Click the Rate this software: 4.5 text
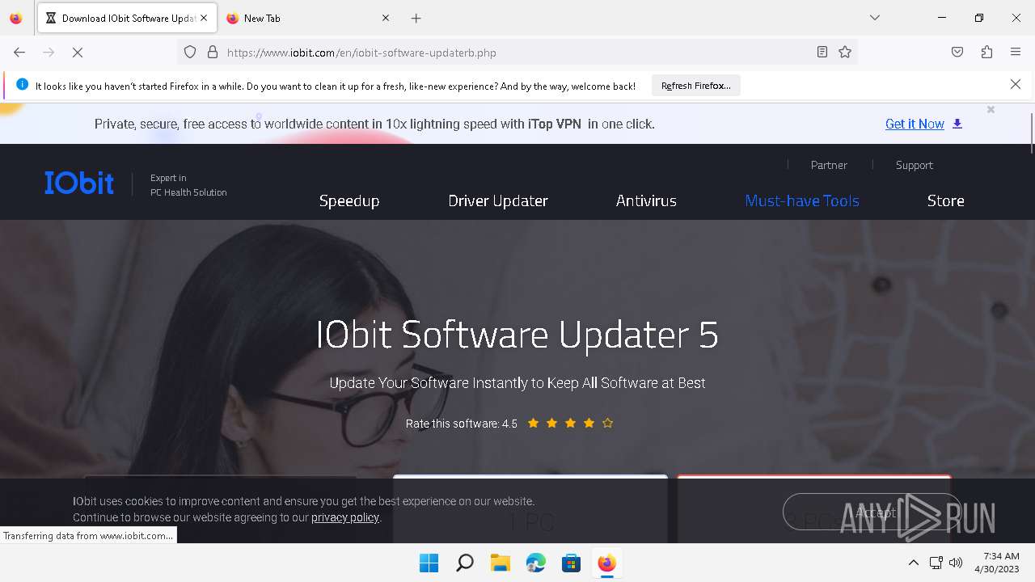This screenshot has width=1035, height=582. pyautogui.click(x=461, y=424)
